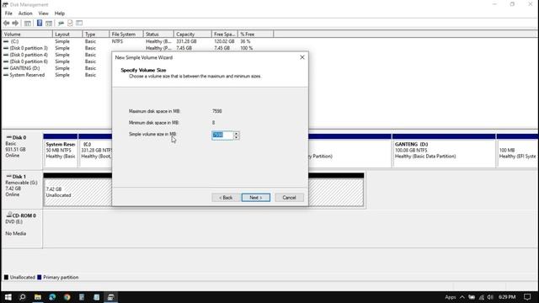Image resolution: width=539 pixels, height=303 pixels.
Task: Click the key-shaped toolbar icon
Action: point(61,23)
